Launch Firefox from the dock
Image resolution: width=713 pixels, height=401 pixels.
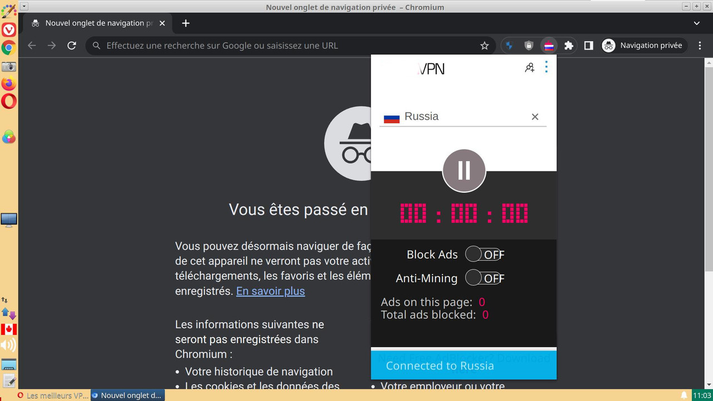coord(8,84)
